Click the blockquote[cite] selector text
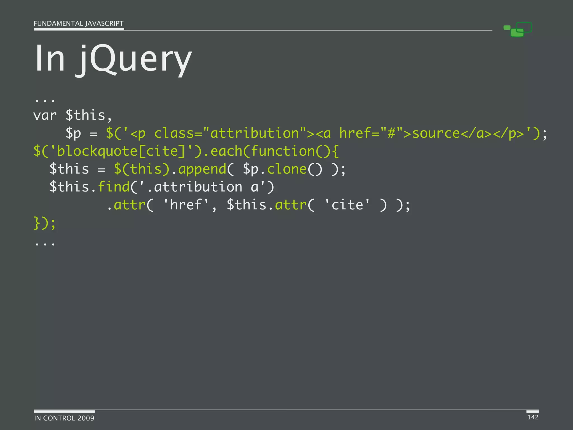Viewport: 573px width, 430px height. [x=121, y=151]
